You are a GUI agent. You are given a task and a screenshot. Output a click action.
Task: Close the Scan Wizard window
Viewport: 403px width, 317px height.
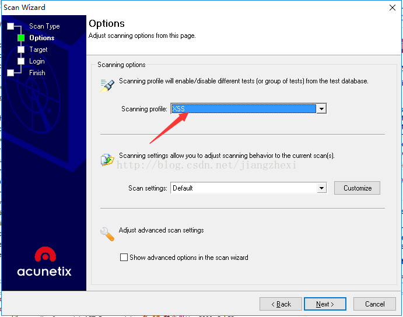392,8
